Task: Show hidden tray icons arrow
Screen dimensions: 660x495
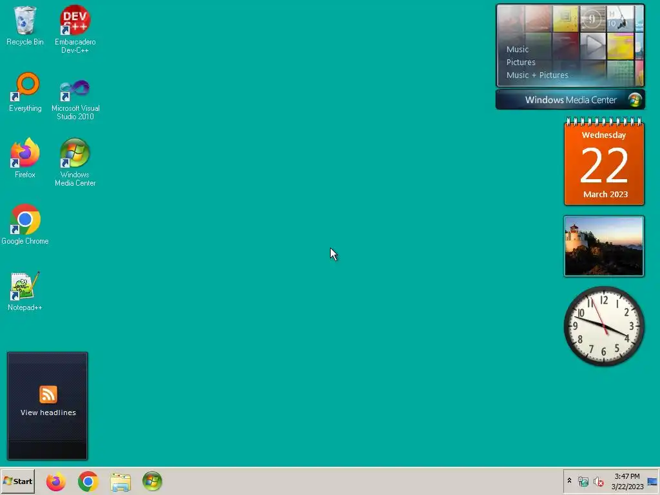Action: point(569,481)
